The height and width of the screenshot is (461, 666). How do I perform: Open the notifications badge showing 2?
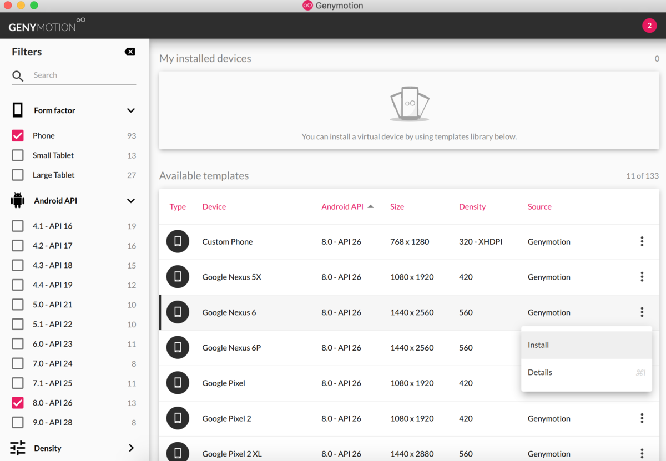(x=649, y=26)
